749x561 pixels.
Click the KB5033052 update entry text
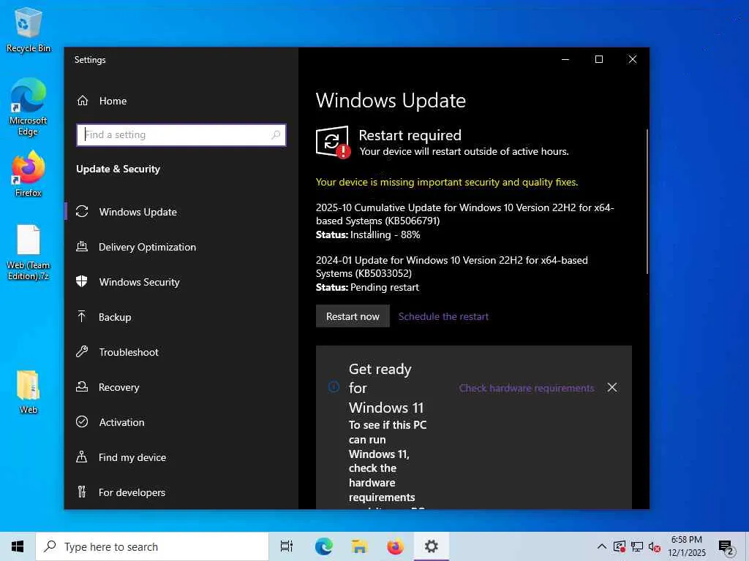point(451,267)
